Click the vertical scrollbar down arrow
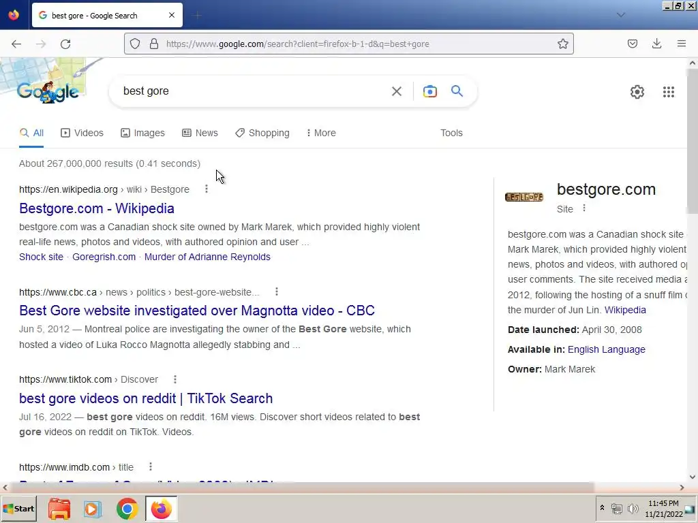This screenshot has height=523, width=698. point(693,477)
